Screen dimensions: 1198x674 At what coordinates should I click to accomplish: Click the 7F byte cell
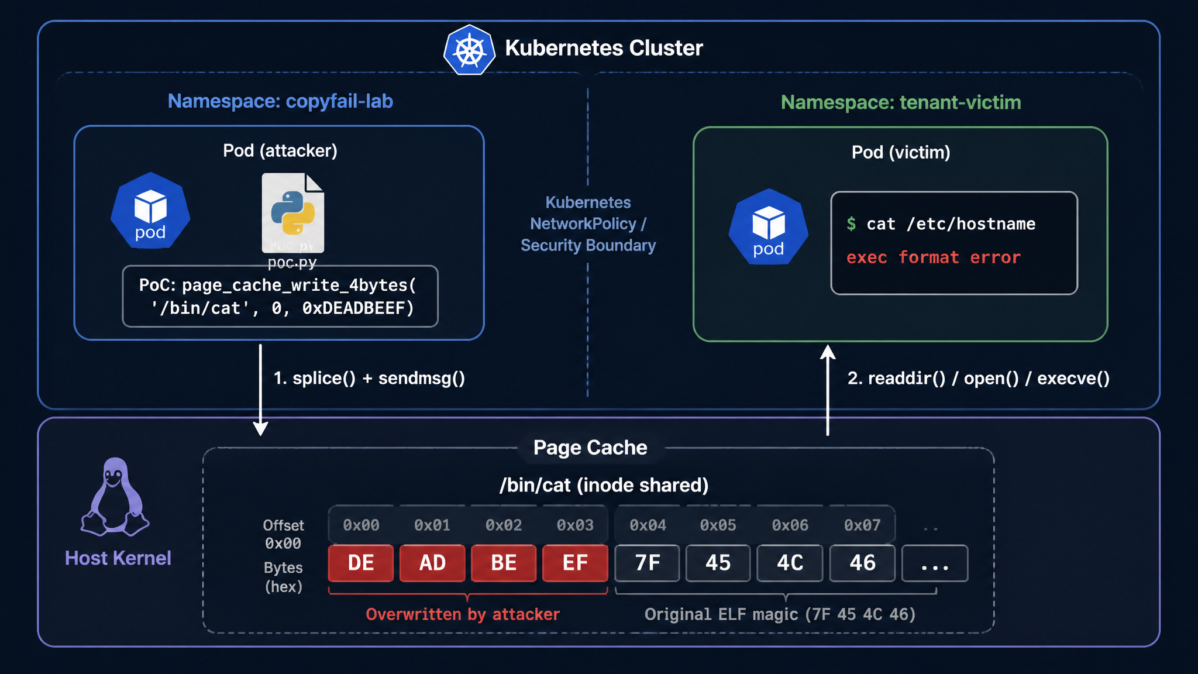648,563
